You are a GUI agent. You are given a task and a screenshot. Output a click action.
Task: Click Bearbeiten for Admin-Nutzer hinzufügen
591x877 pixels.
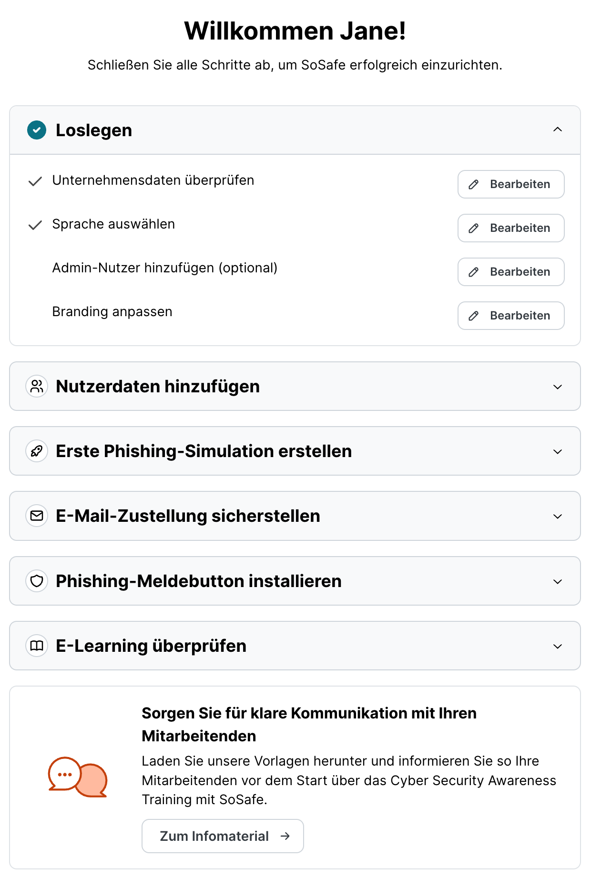[x=510, y=272]
